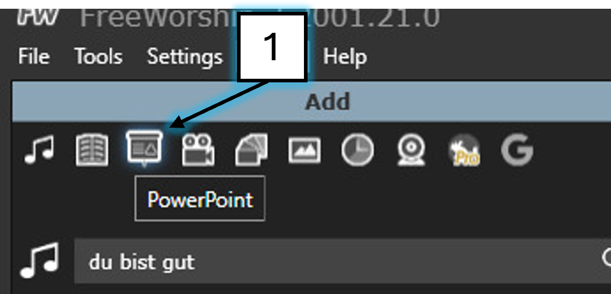Open the Help menu
611x294 pixels.
click(x=345, y=57)
